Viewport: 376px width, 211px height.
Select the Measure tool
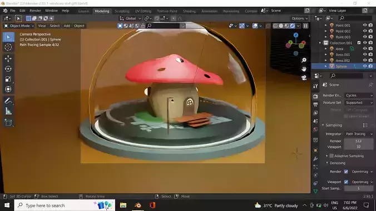coord(8,111)
